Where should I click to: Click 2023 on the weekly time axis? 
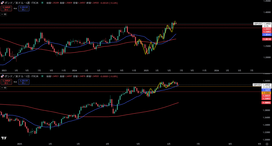click(x=4, y=71)
